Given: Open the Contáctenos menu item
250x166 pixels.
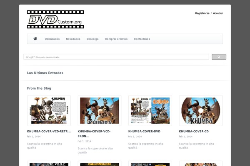Looking at the screenshot, I should (142, 39).
